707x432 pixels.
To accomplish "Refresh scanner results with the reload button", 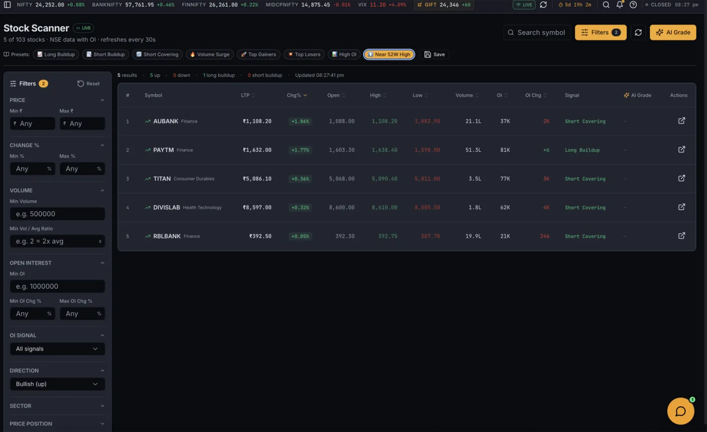I will click(x=638, y=32).
